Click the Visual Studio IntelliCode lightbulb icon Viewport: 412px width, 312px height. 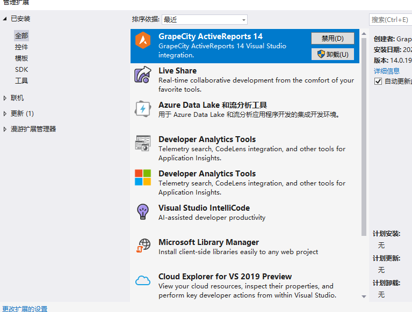pyautogui.click(x=143, y=212)
